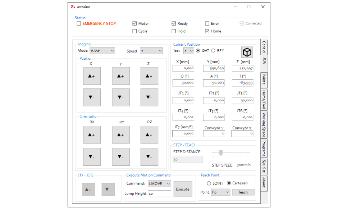The width and height of the screenshot is (338, 211).
Task: Switch to the Sys. Set. tab
Action: (x=264, y=166)
